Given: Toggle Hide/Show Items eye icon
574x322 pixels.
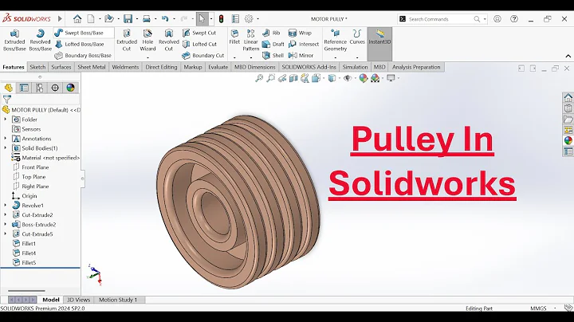Looking at the screenshot, I should coord(348,78).
